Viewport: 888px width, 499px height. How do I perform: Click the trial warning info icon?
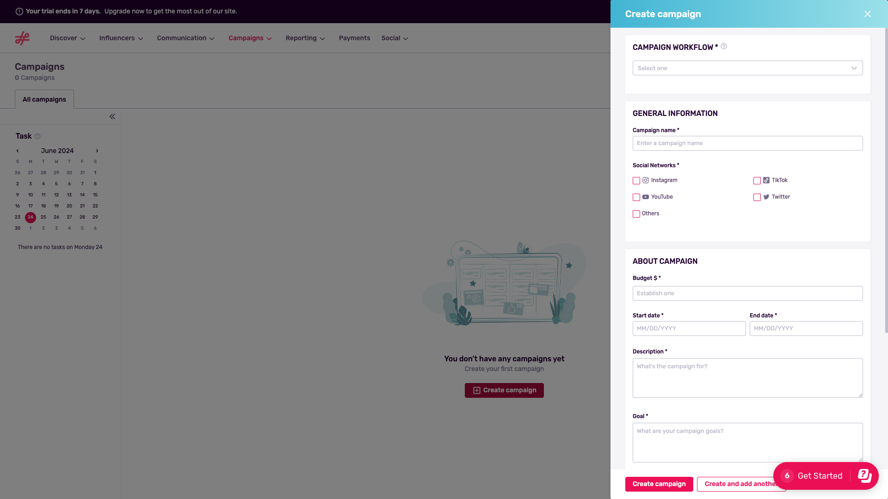(19, 12)
